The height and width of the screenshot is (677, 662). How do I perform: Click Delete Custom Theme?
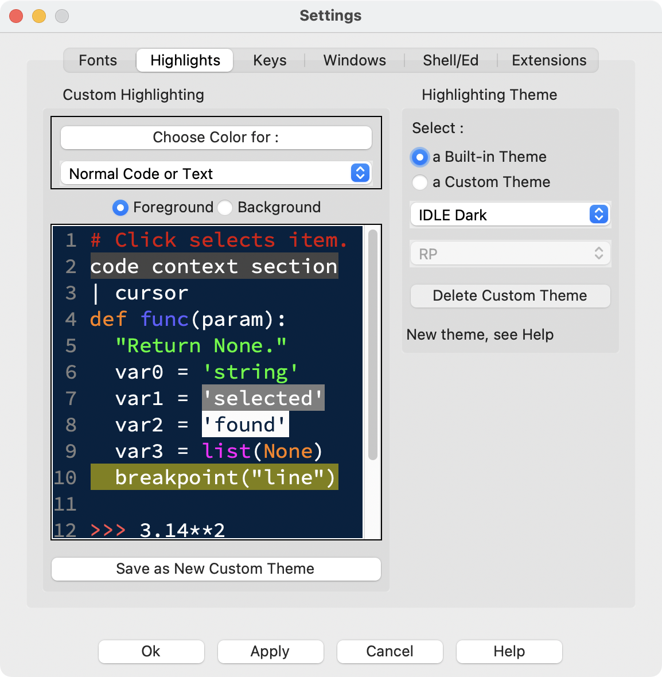click(x=509, y=296)
